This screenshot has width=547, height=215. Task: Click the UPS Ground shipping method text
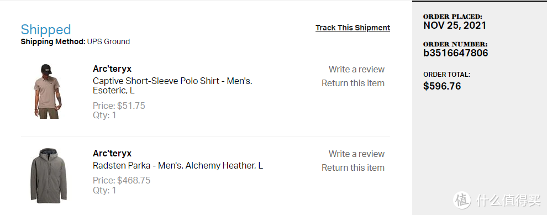tap(108, 42)
